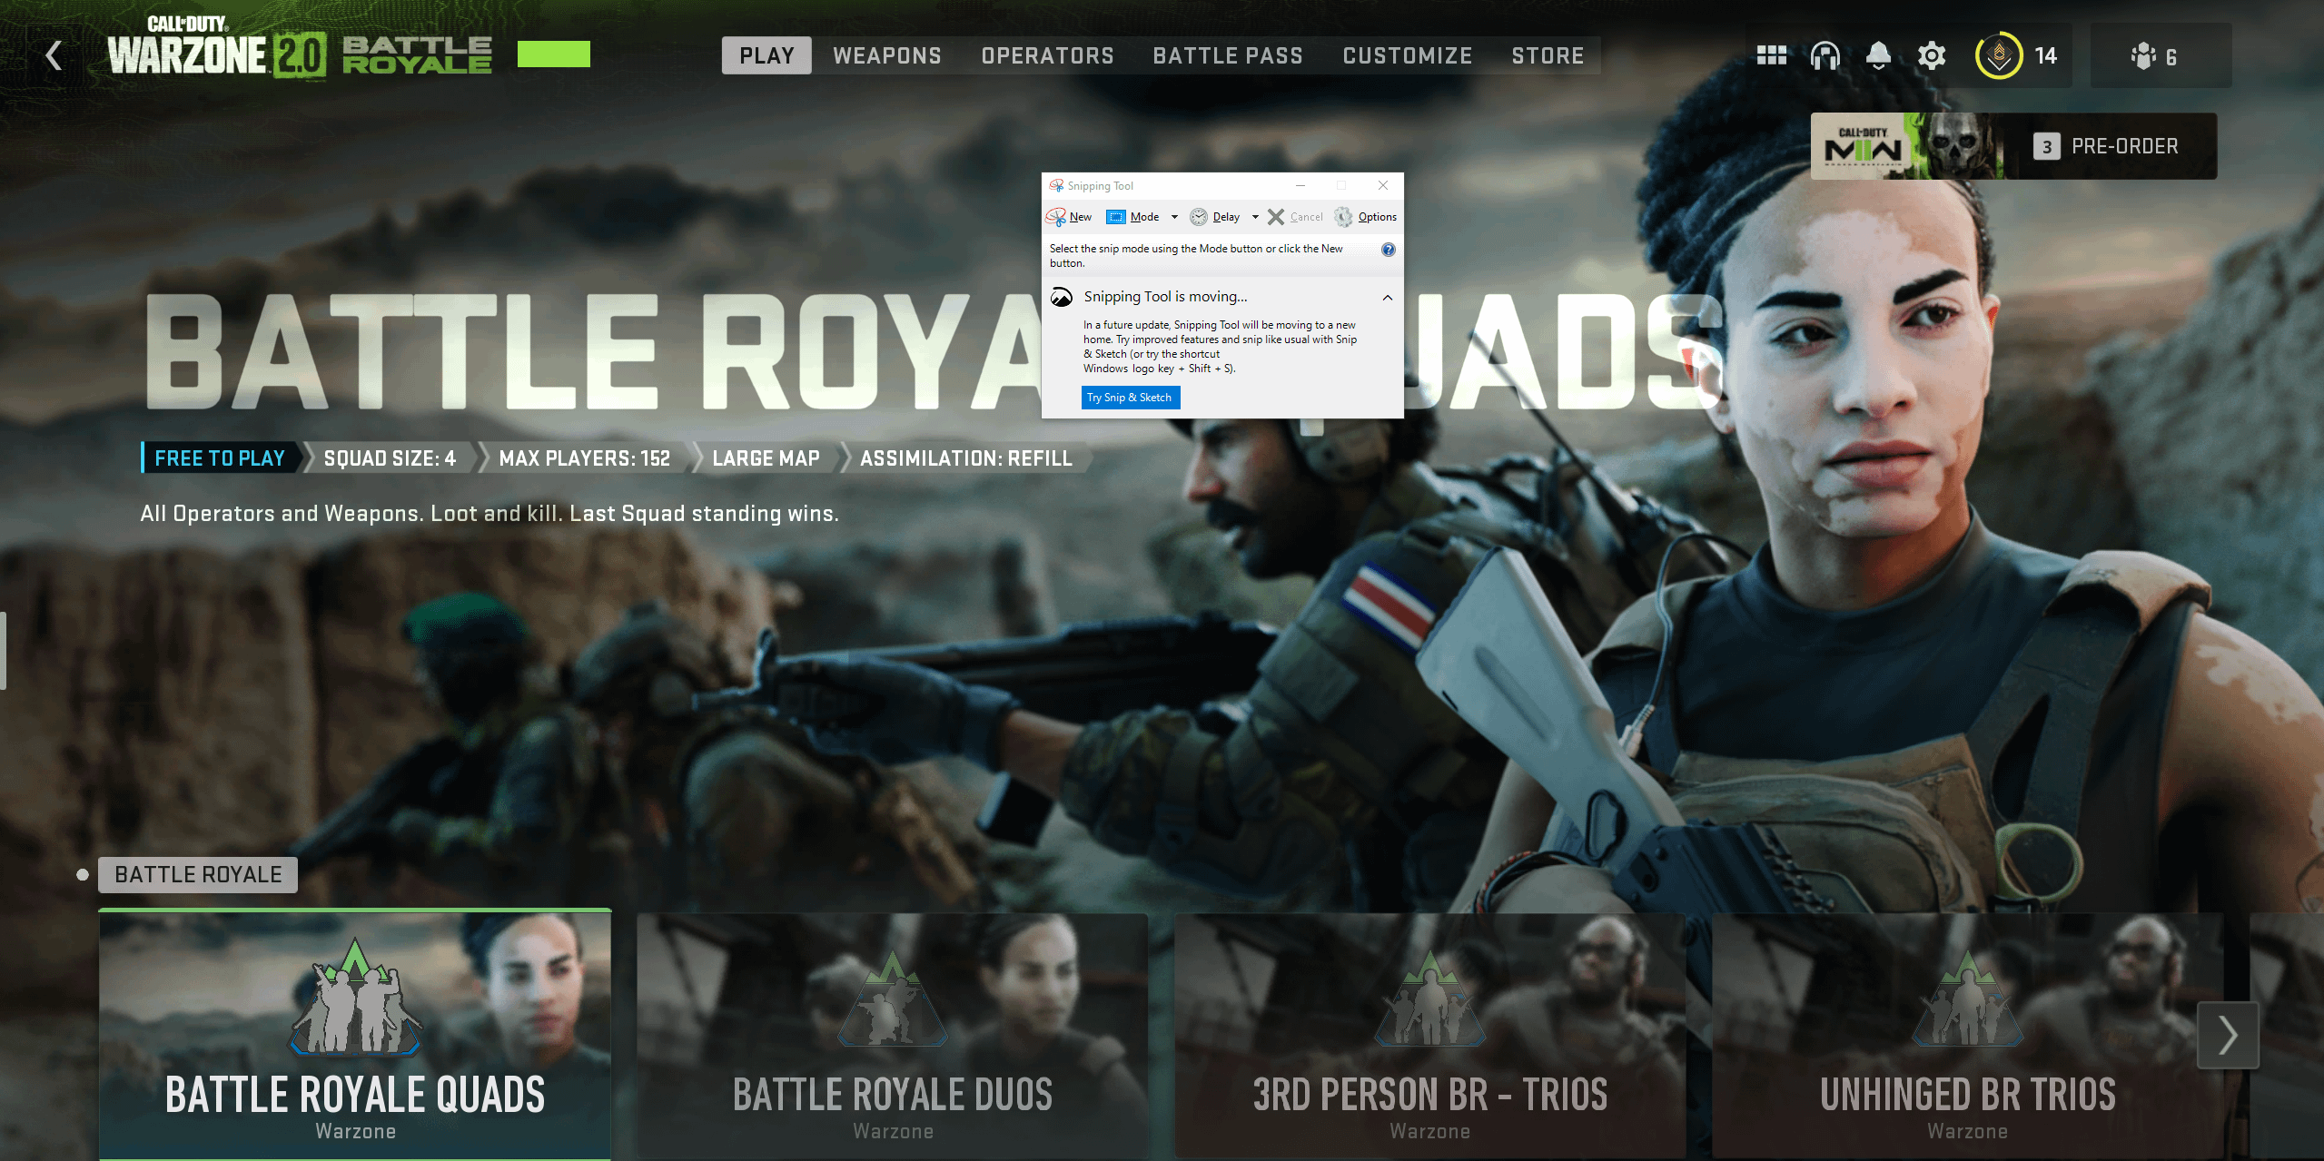2324x1161 pixels.
Task: Start a New snip in Snipping Tool
Action: click(x=1069, y=217)
